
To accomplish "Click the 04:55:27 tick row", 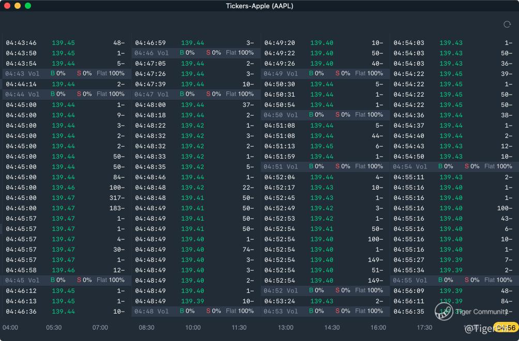I will [454, 260].
